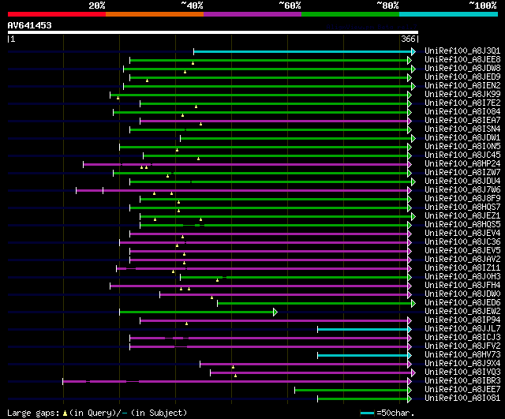
Task: Click the 366 end position label
Action: coord(408,39)
